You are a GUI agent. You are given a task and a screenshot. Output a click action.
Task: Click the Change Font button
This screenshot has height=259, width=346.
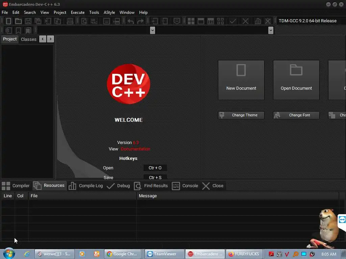[296, 115]
